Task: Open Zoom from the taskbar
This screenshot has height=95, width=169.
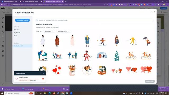Action: (x=71, y=93)
